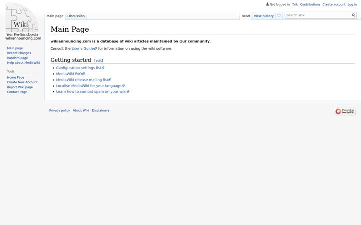361x225 pixels.
Task: Open Configuration settings list link
Action: (80, 68)
